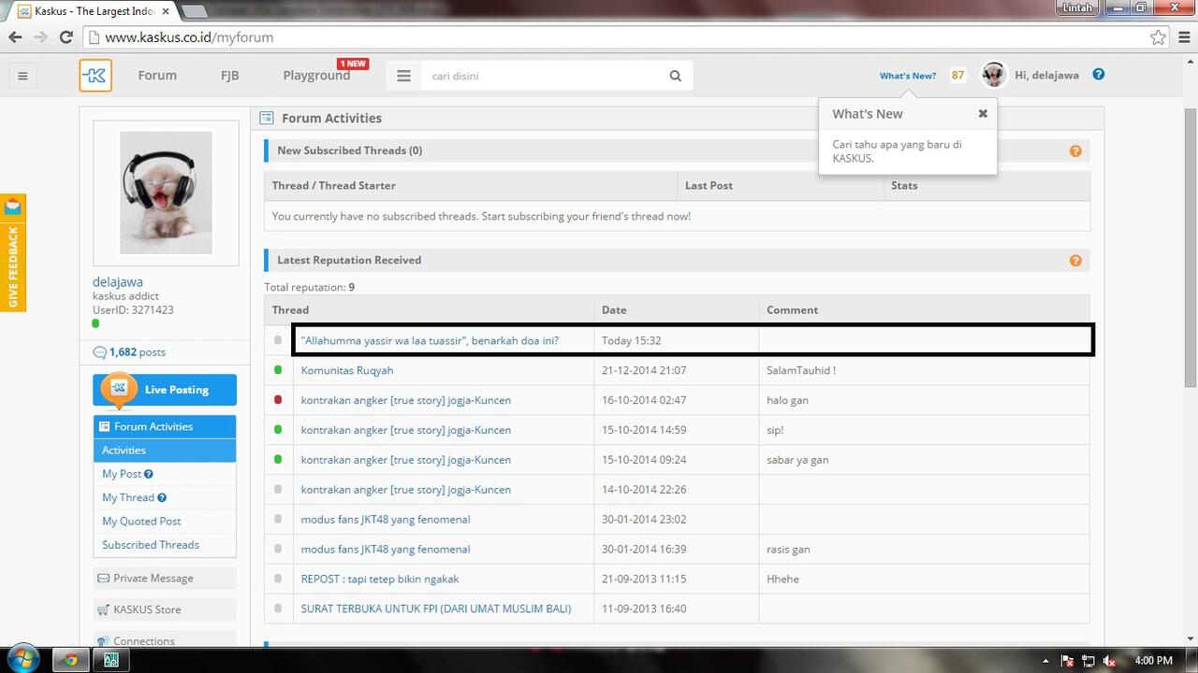
Task: Open the FJB menu
Action: pyautogui.click(x=229, y=76)
